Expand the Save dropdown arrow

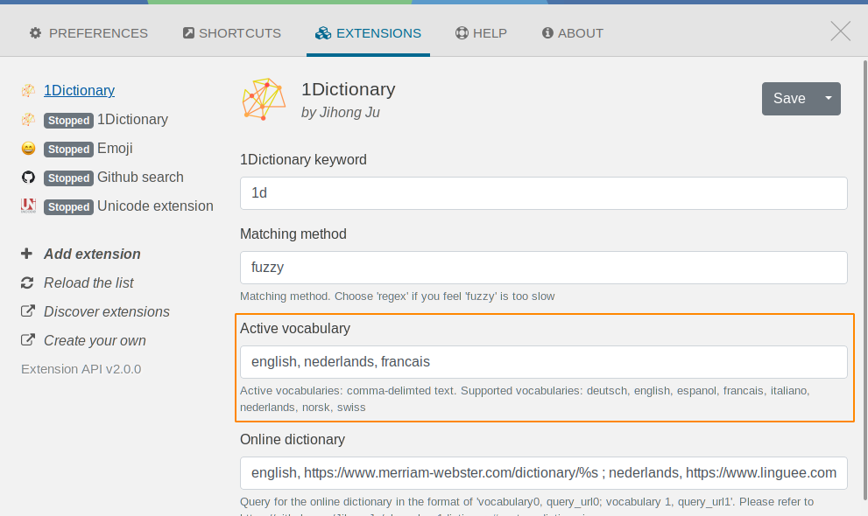coord(829,98)
